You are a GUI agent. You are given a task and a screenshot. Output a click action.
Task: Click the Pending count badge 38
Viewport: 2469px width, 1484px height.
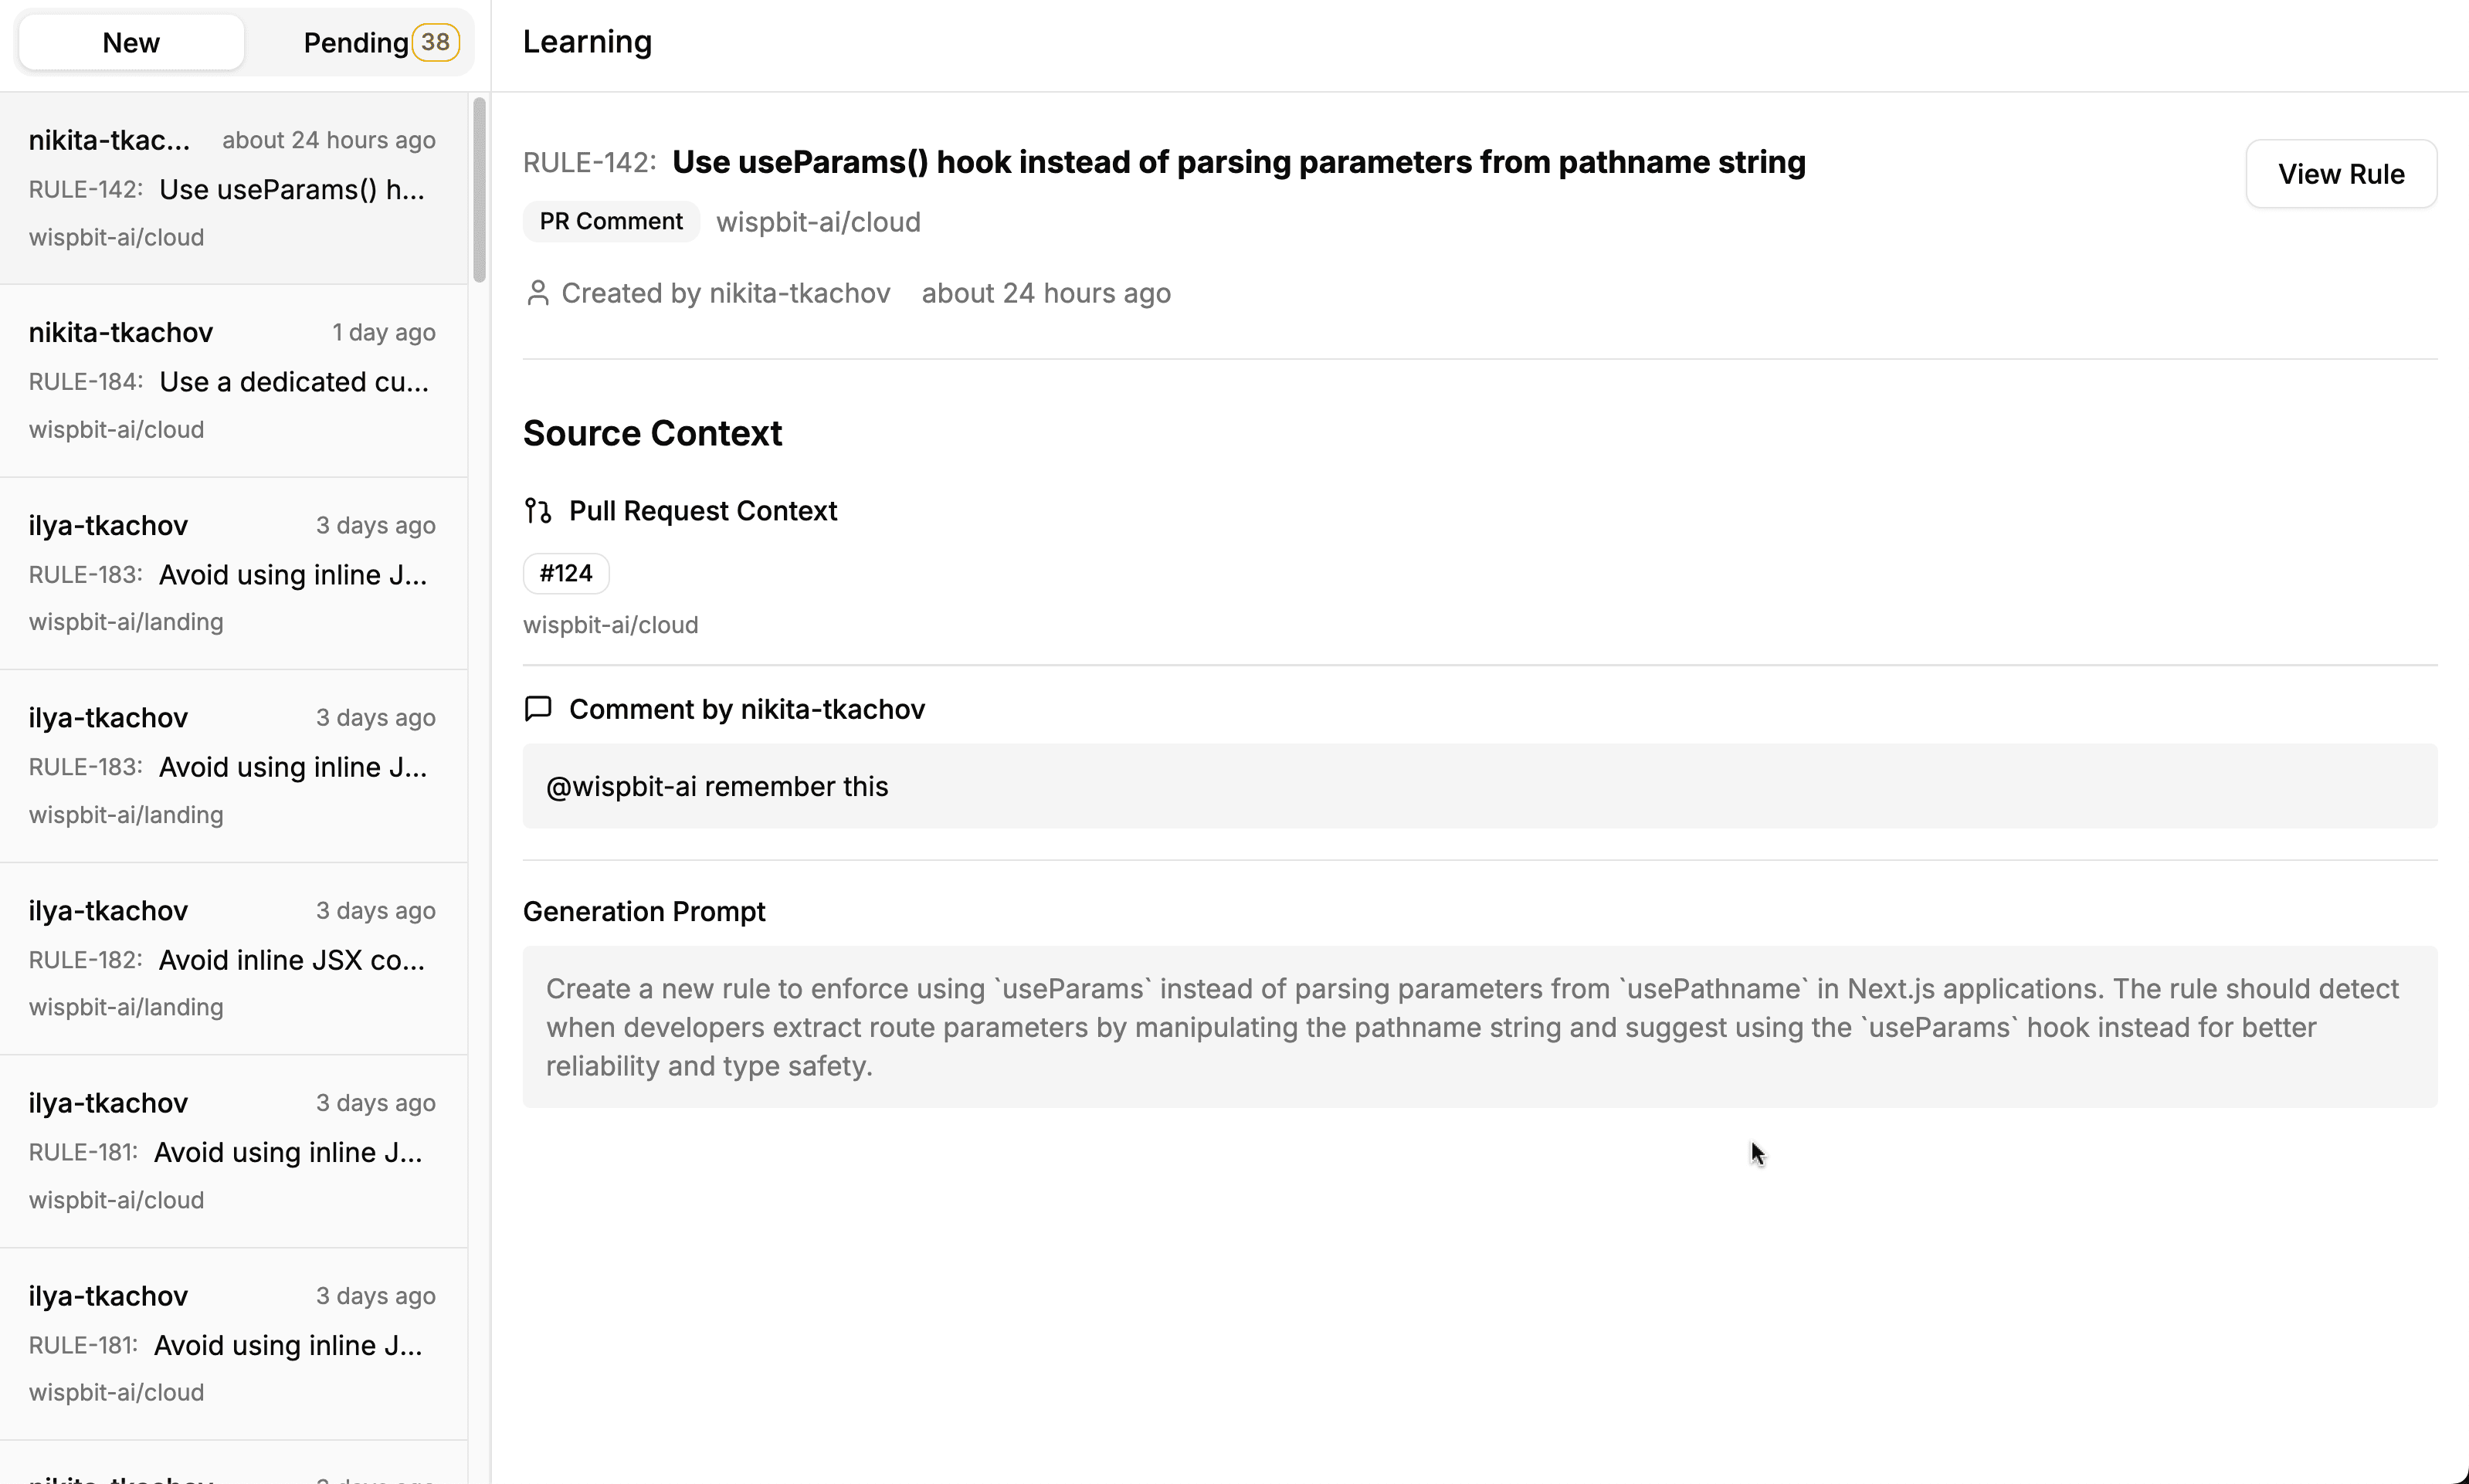click(435, 42)
